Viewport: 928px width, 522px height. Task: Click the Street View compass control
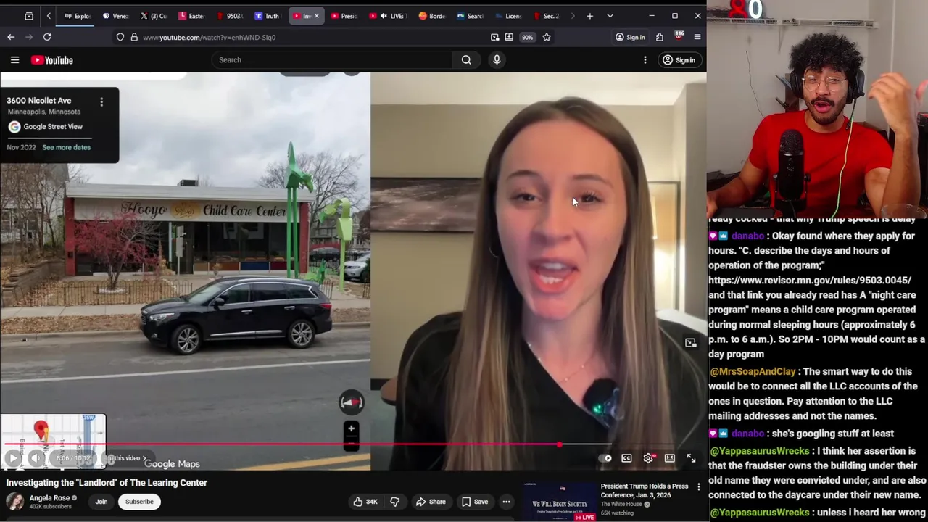point(351,402)
